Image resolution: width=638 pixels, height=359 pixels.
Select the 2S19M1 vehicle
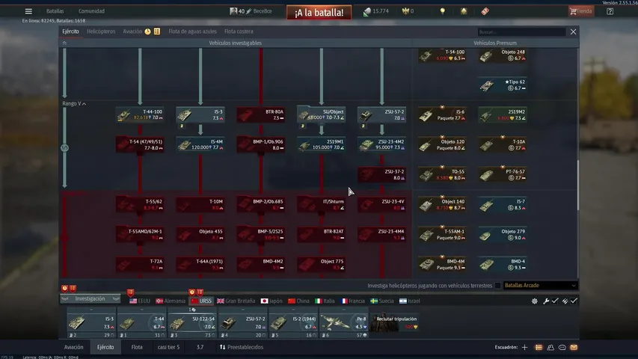tap(322, 144)
